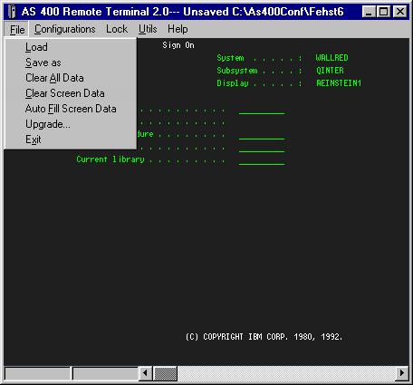Click the right scroll arrow on horizontal scrollbar

pyautogui.click(x=401, y=373)
